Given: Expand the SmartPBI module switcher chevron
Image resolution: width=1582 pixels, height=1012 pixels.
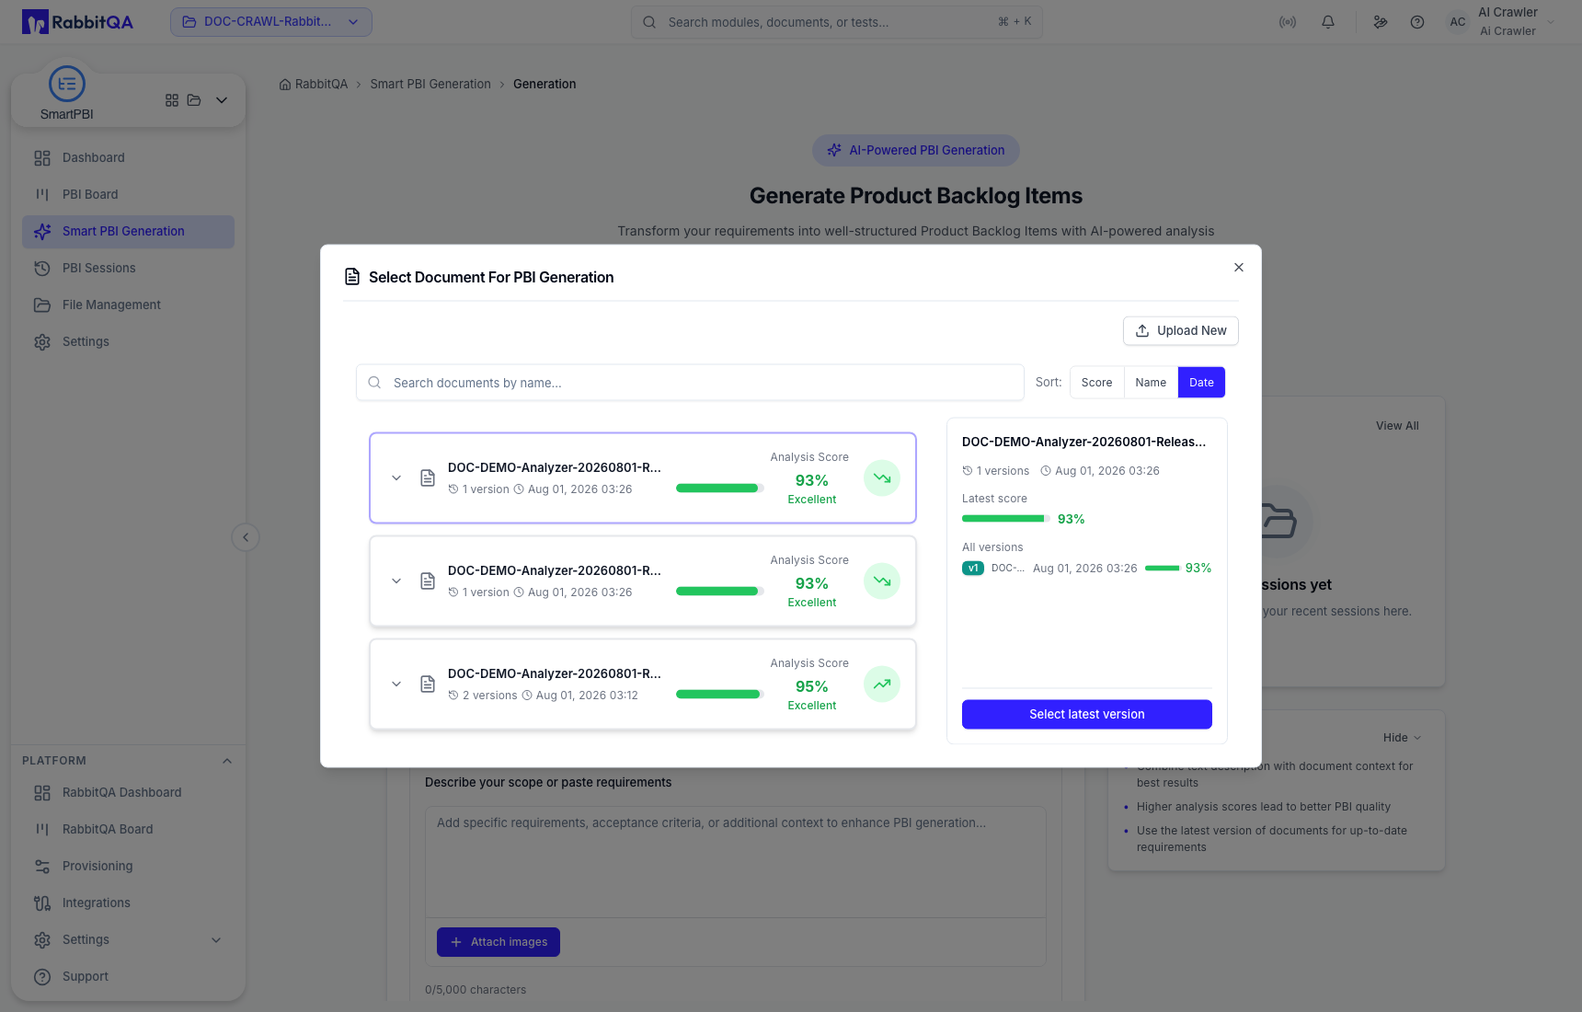Looking at the screenshot, I should (x=222, y=100).
